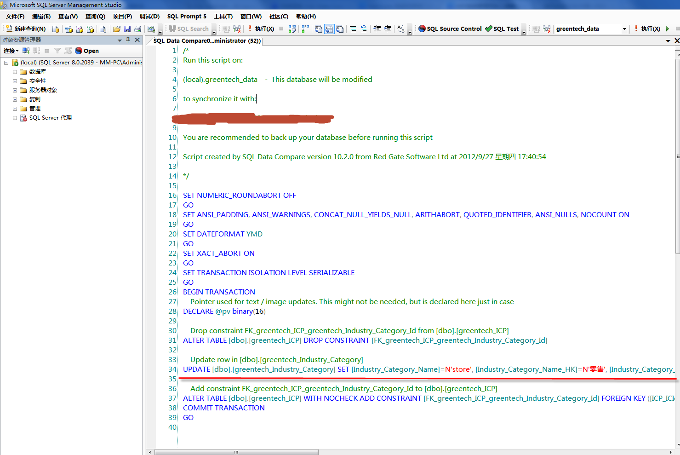Click the printer icon in the toolbar
This screenshot has width=680, height=455.
pyautogui.click(x=137, y=29)
